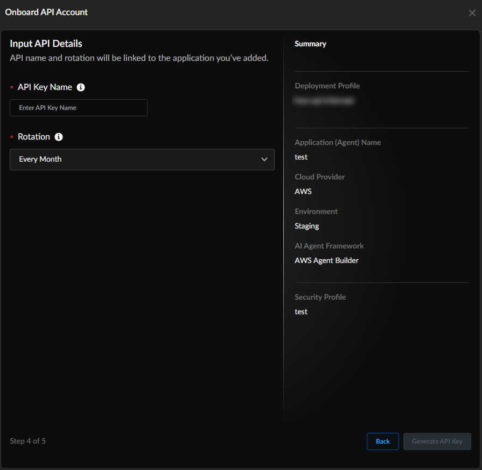Click the Step 4 of 5 indicator

coord(27,441)
